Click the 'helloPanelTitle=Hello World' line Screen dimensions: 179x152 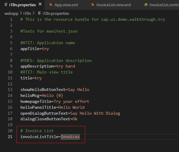52,108
